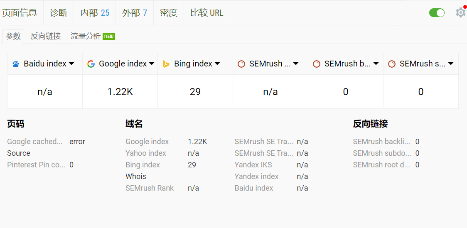Open the SEMrush s... column dropdown arrow
The width and height of the screenshot is (467, 228).
(451, 64)
